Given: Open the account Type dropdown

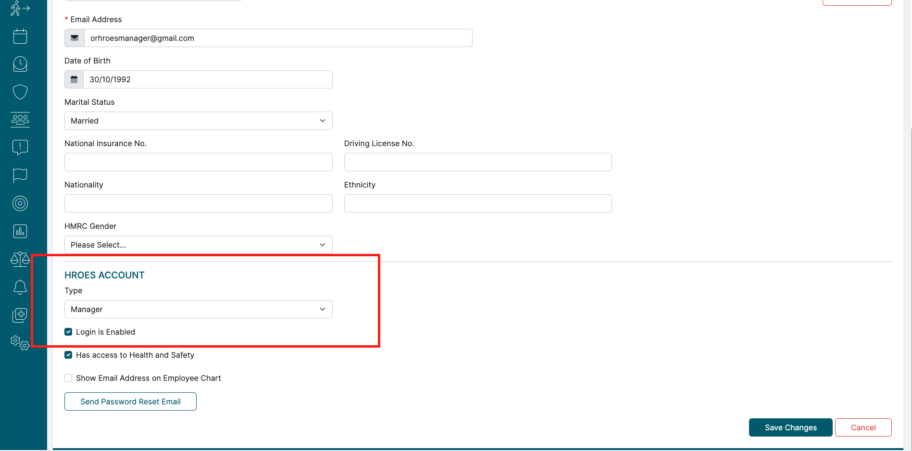Looking at the screenshot, I should click(198, 309).
